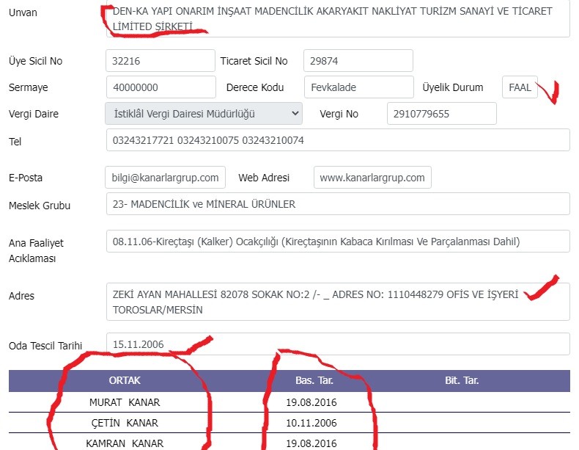Click the Ticaret Sicil No label
579x450 pixels.
click(x=254, y=61)
